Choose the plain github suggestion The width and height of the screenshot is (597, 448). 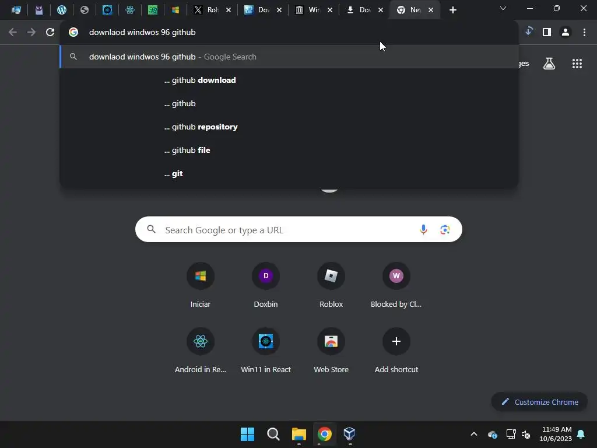(x=289, y=103)
